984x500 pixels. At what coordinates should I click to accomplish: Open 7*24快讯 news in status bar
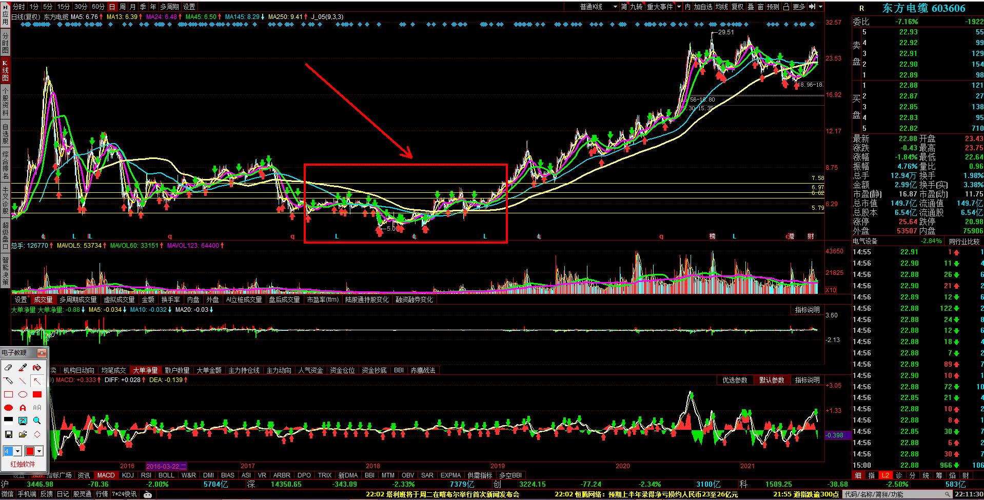tap(124, 494)
